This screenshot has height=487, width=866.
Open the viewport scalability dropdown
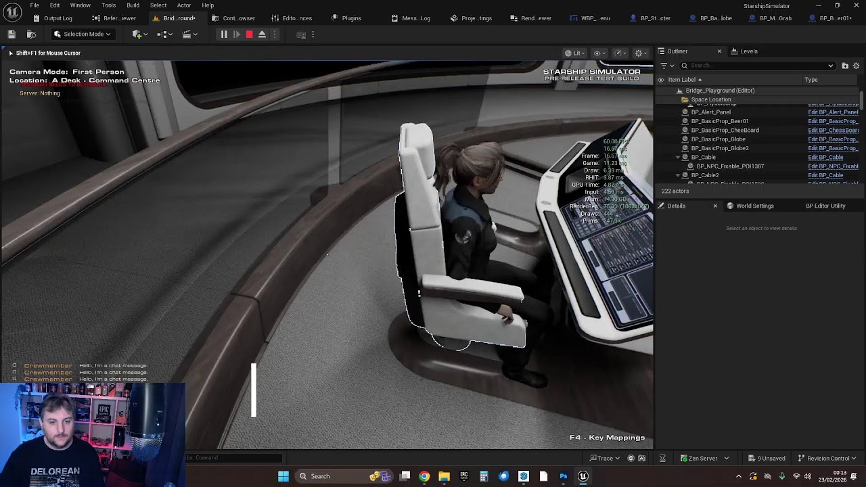pos(618,53)
